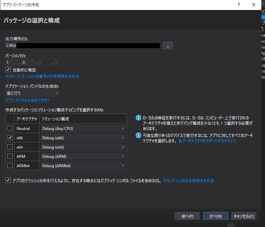Open the 常に行う bundle generation dropdown
The width and height of the screenshot is (265, 227).
32,93
